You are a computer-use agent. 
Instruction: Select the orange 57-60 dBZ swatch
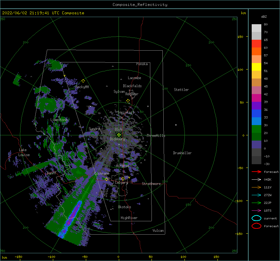pos(256,52)
